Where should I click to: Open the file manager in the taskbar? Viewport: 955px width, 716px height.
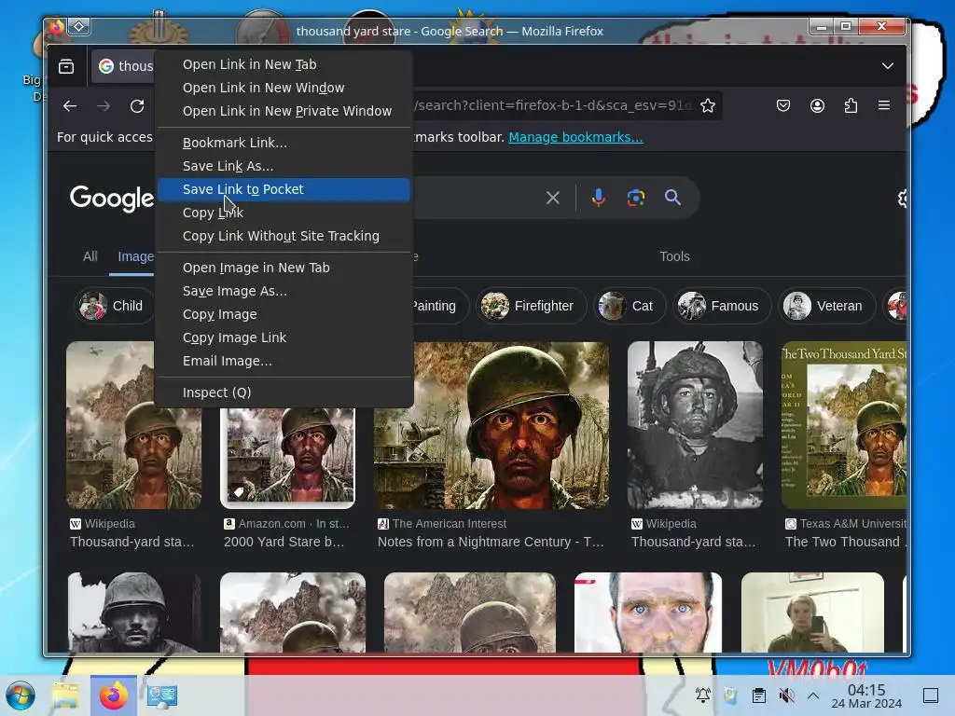coord(65,695)
